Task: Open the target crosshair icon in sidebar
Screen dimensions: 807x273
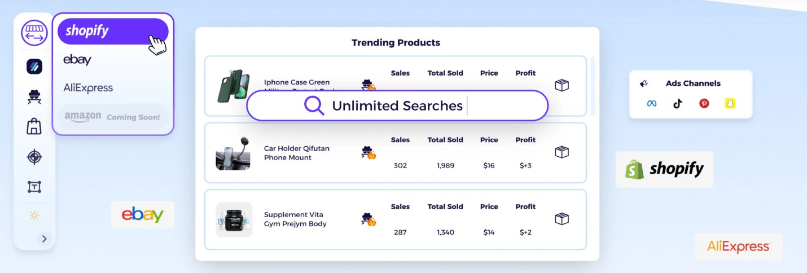Action: [34, 157]
